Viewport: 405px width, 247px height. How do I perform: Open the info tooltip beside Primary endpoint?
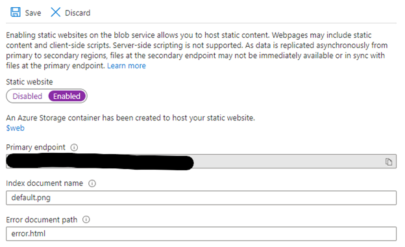[x=74, y=148]
